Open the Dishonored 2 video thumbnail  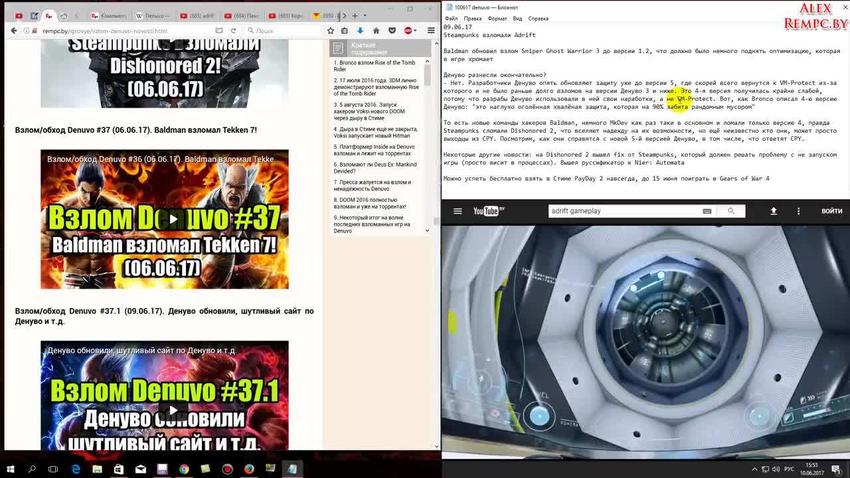point(165,72)
